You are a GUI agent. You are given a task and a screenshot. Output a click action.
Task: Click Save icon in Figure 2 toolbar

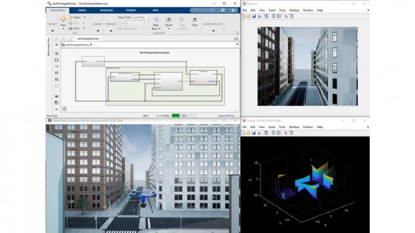pos(254,17)
